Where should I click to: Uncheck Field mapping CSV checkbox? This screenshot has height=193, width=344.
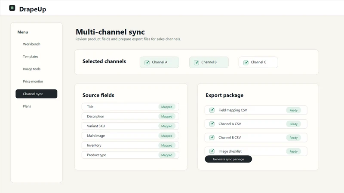click(212, 110)
